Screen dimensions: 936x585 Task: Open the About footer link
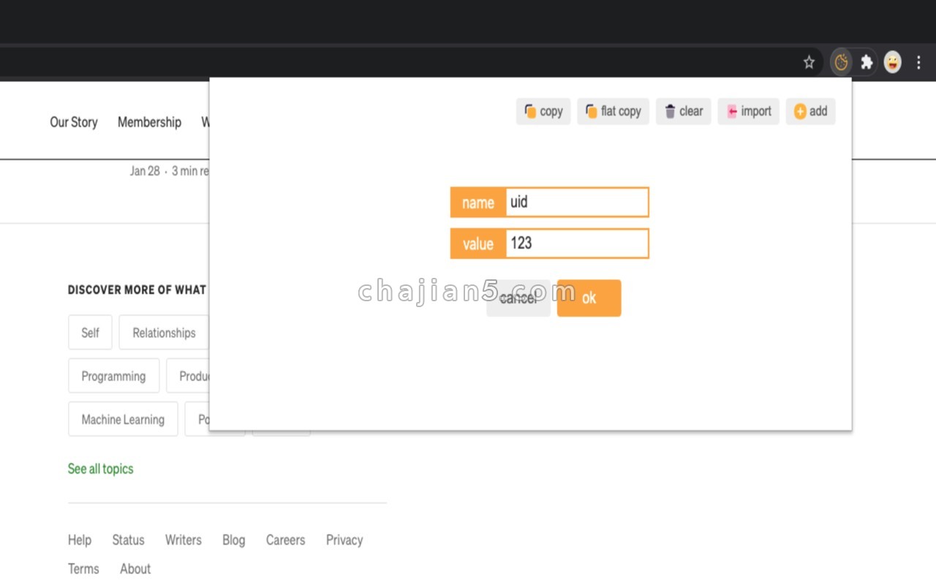pyautogui.click(x=135, y=568)
